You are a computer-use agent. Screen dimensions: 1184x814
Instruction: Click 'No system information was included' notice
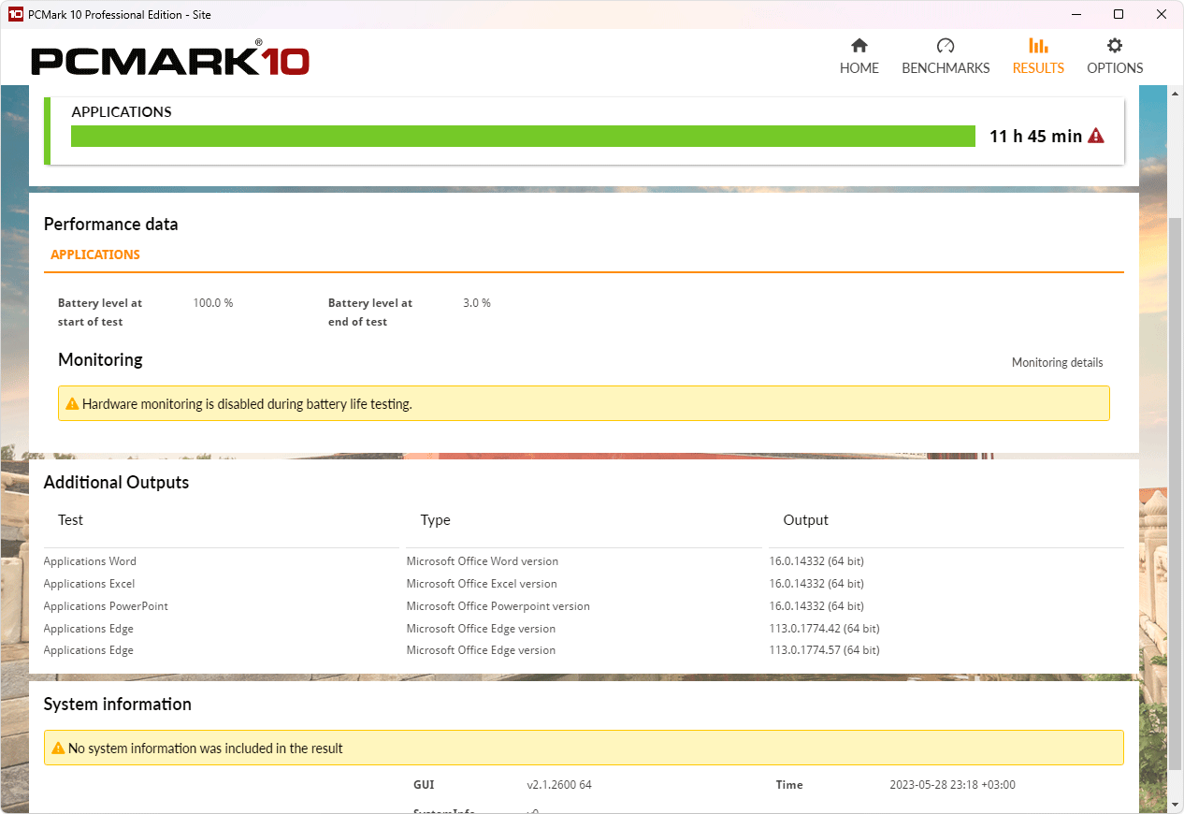point(584,749)
